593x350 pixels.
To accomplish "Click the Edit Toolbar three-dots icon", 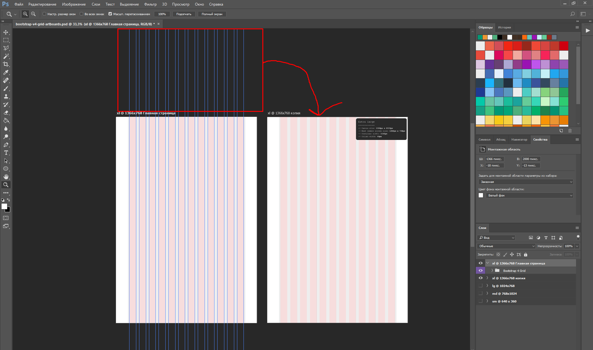I will click(6, 193).
